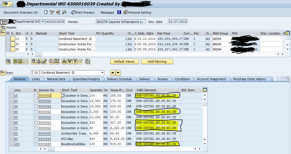The image size is (291, 154).
Task: Click the Default Values button
Action: (124, 61)
